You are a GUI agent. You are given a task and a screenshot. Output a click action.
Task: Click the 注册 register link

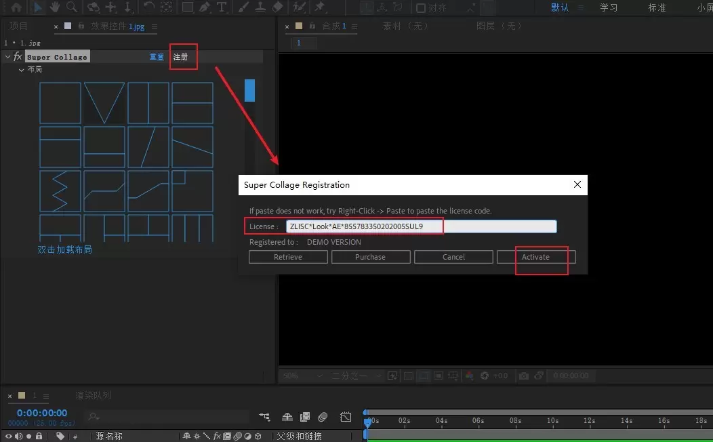pyautogui.click(x=180, y=57)
